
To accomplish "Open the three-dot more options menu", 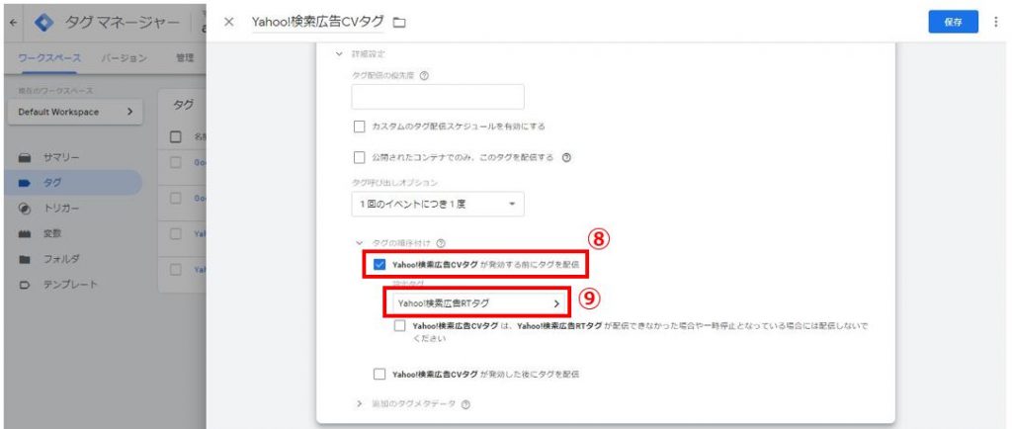I will click(996, 22).
